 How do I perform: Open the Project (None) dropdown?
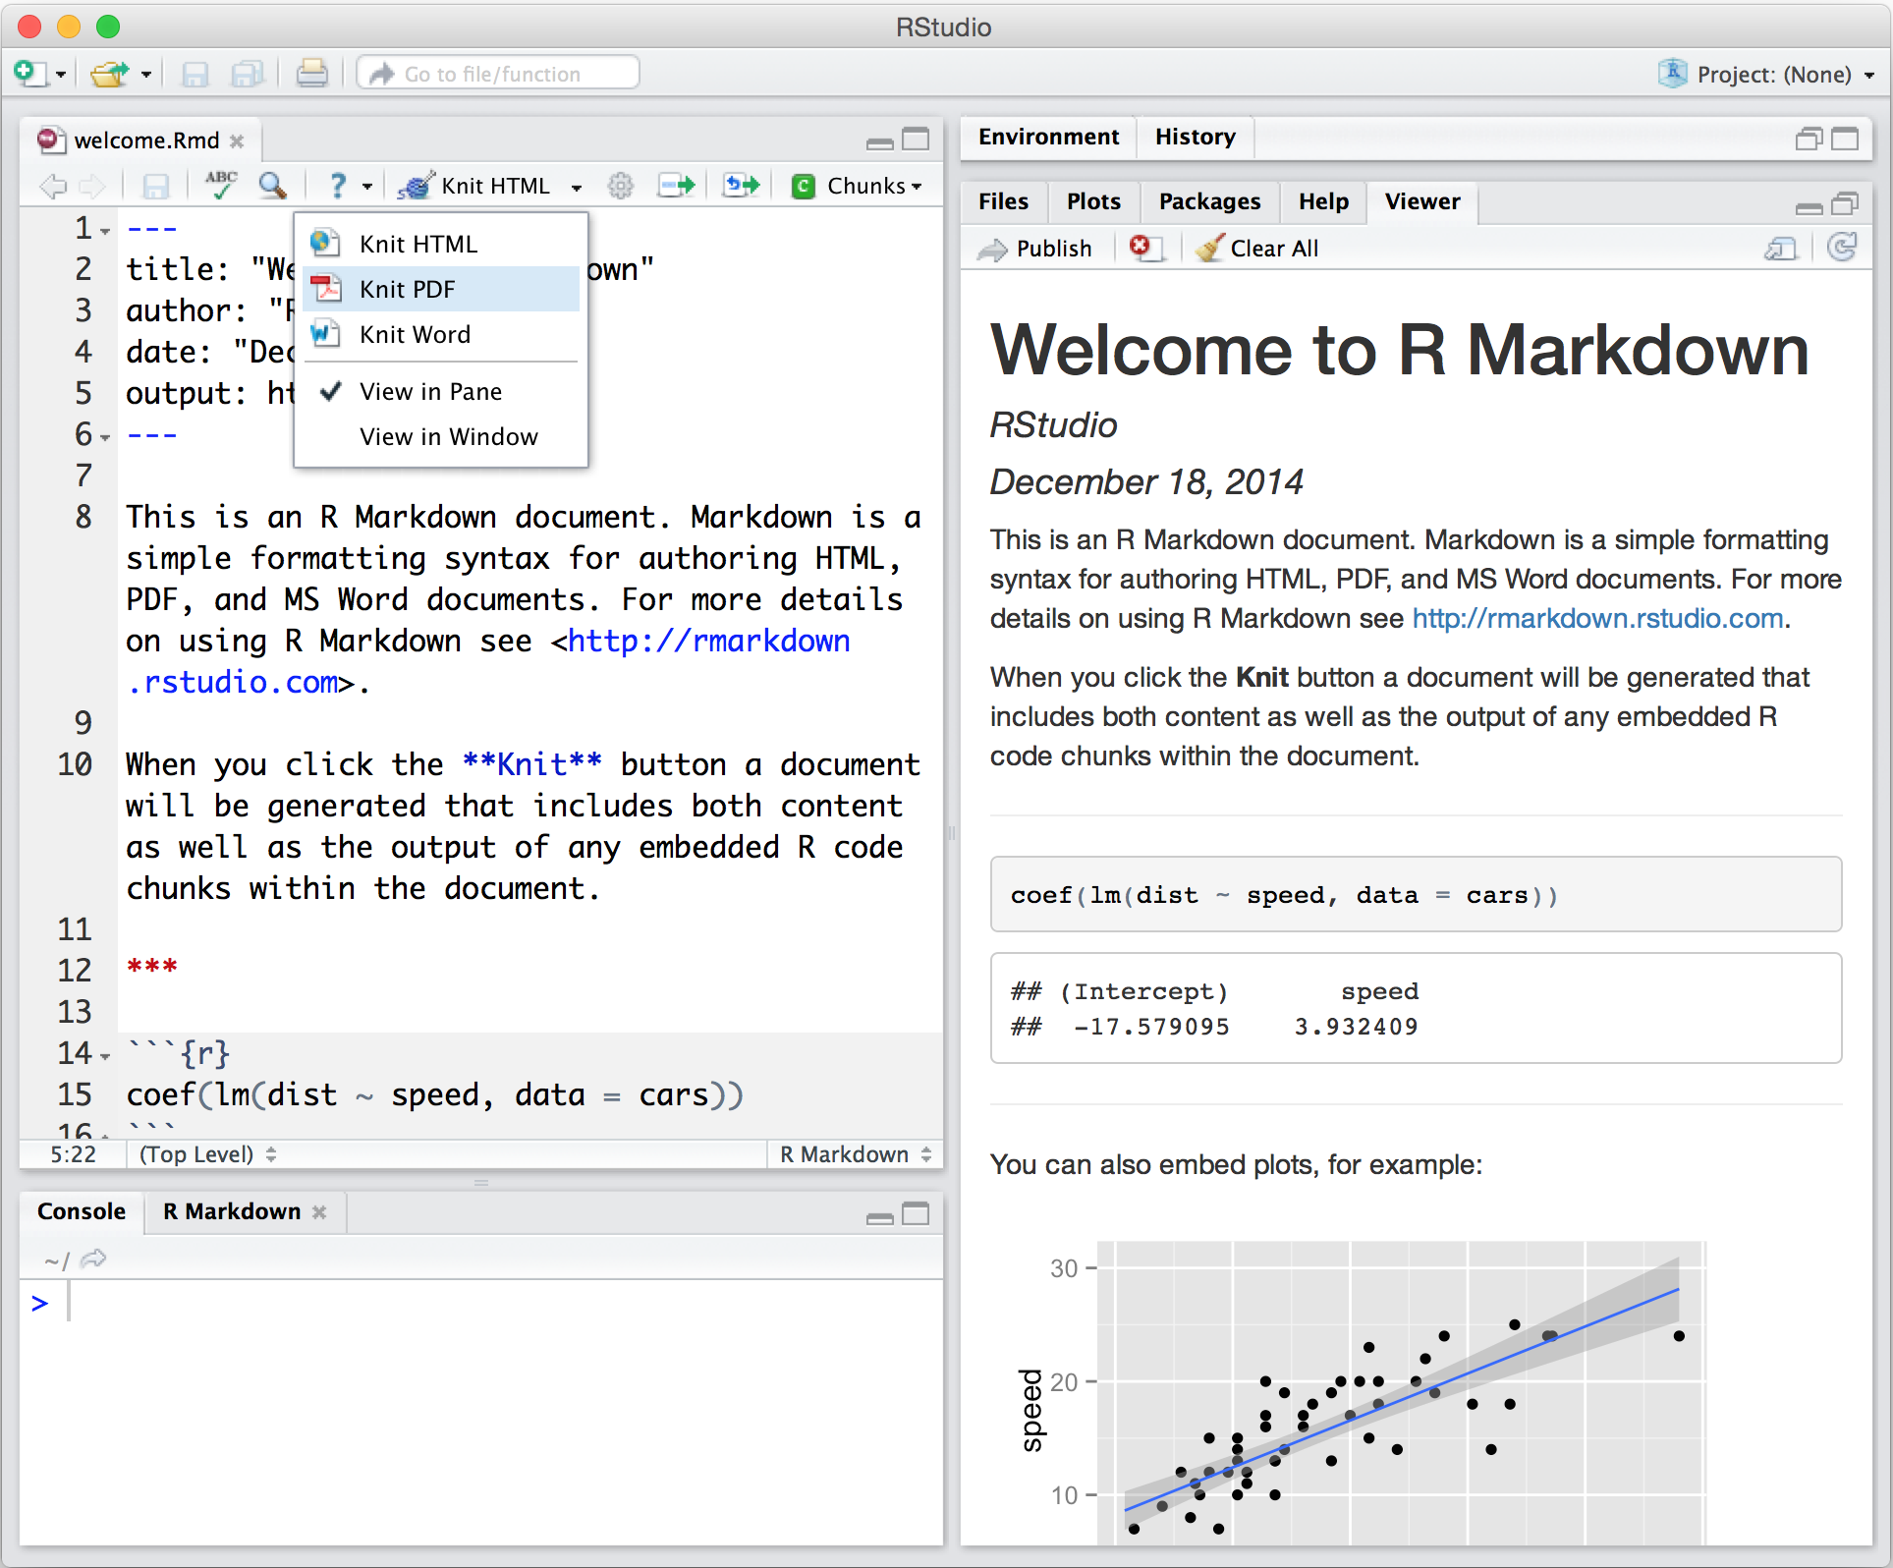[x=1768, y=75]
